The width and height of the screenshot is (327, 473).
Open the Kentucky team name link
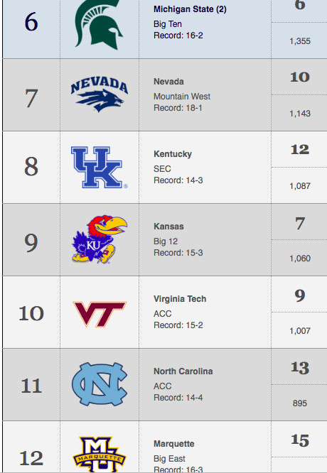tap(173, 154)
